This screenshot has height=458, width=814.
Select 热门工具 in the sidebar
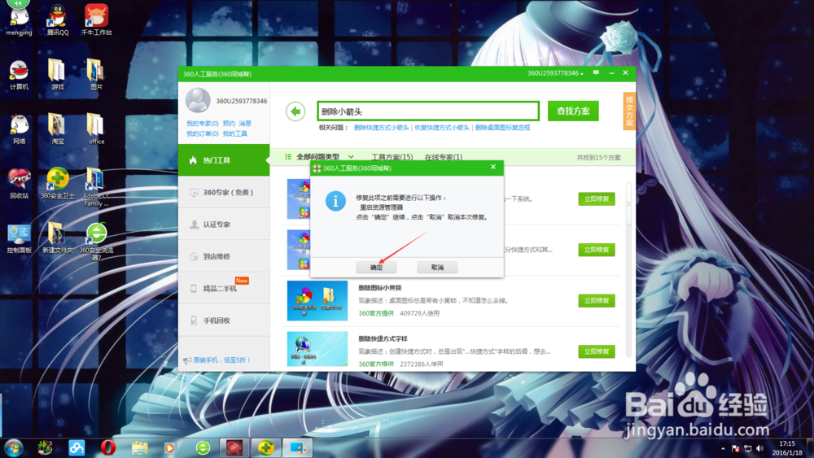pos(224,160)
